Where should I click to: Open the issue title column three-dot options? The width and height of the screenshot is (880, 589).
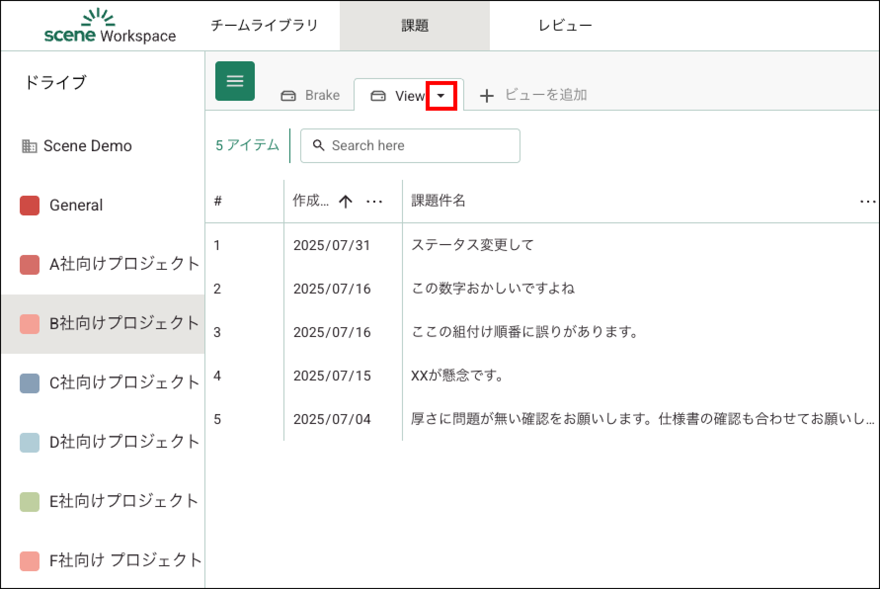point(867,201)
